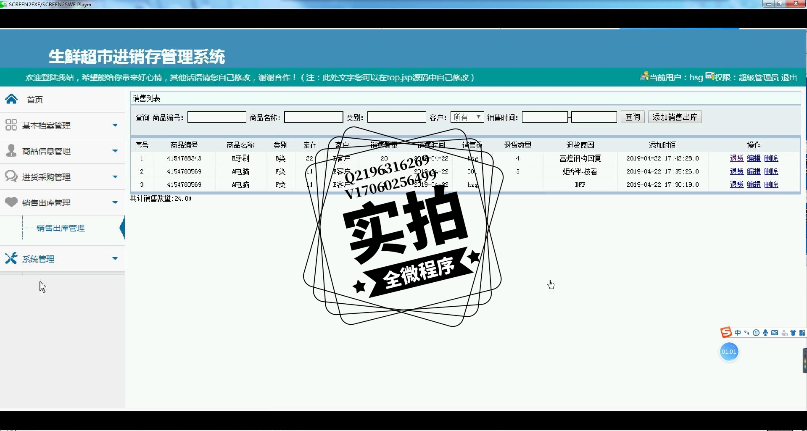Click the person icon for 商品信息管理
Image resolution: width=807 pixels, height=431 pixels.
tap(11, 150)
